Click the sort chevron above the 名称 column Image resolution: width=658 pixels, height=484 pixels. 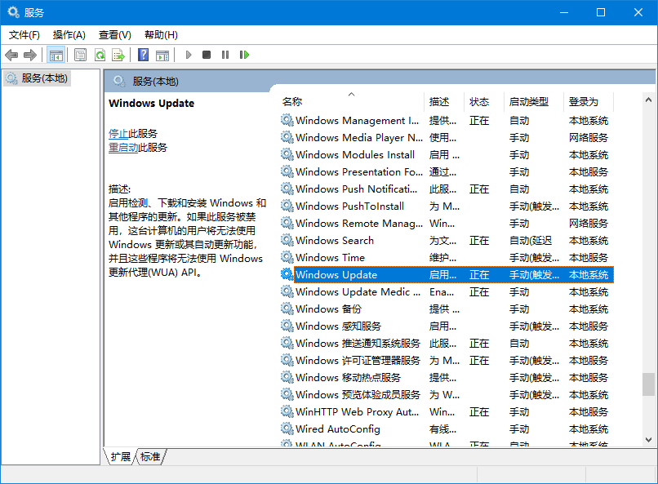[350, 92]
